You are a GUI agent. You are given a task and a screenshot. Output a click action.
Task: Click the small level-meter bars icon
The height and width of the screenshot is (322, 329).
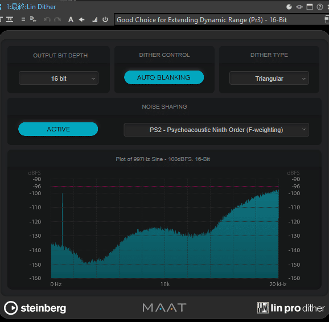coord(95,20)
